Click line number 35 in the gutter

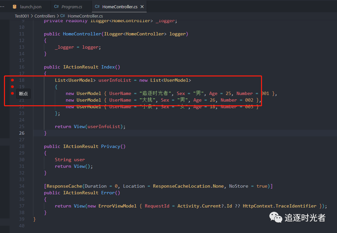tap(22, 193)
